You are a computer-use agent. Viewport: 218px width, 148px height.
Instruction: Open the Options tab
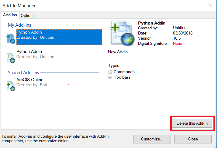click(x=28, y=15)
